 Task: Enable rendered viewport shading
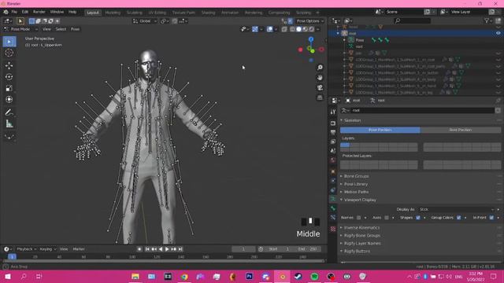click(312, 29)
